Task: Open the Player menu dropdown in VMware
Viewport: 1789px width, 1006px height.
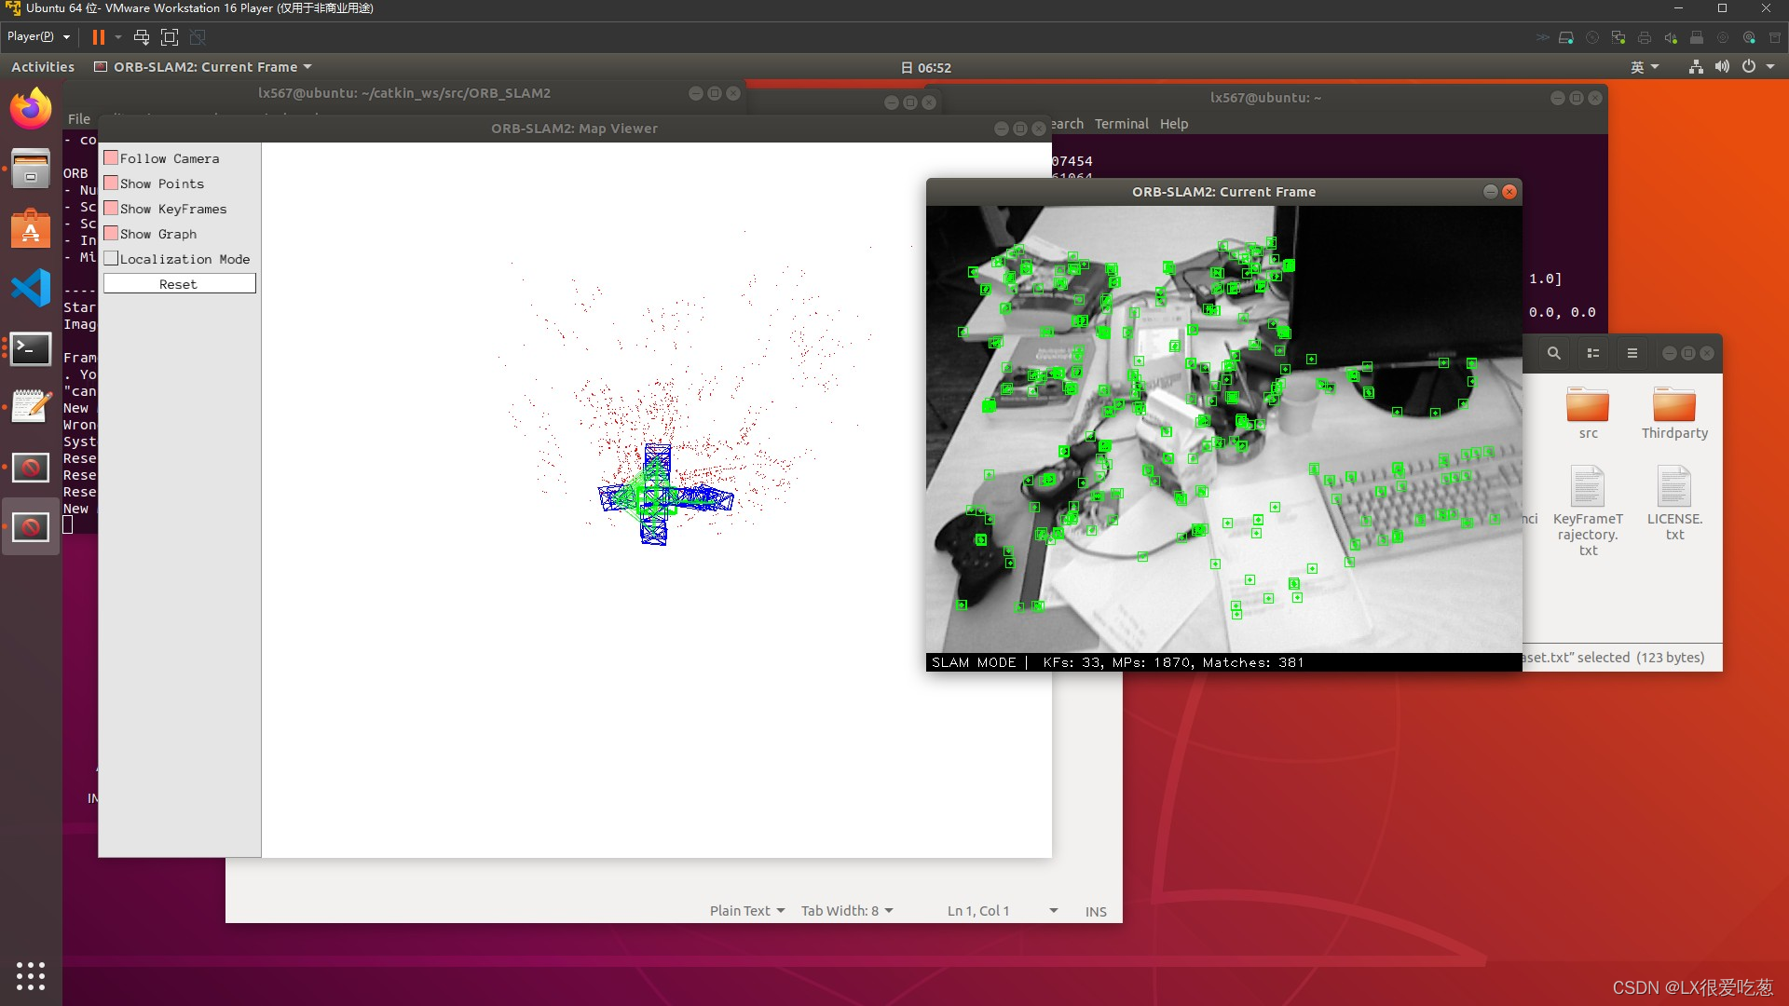Action: 38,36
